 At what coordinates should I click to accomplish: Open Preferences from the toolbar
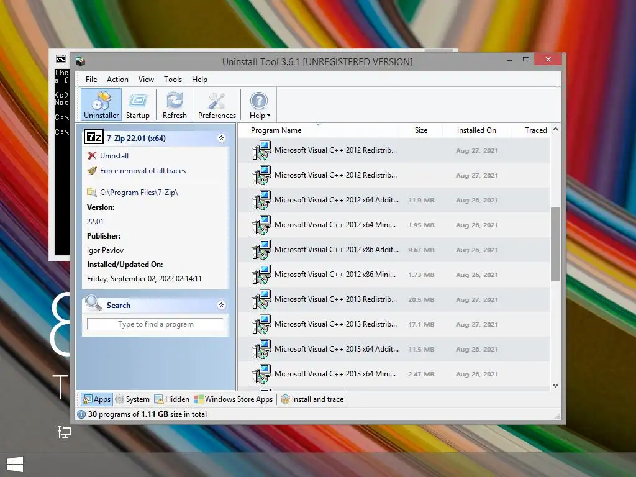tap(217, 104)
